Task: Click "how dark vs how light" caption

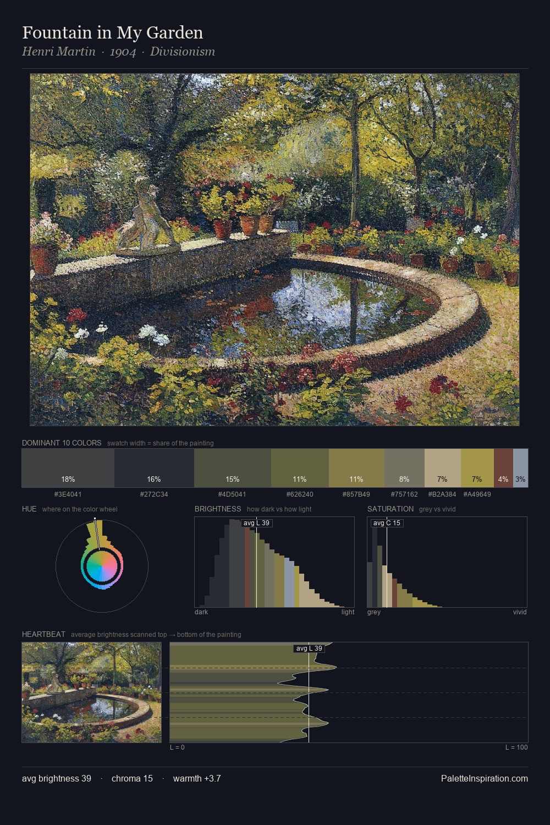Action: coord(279,509)
